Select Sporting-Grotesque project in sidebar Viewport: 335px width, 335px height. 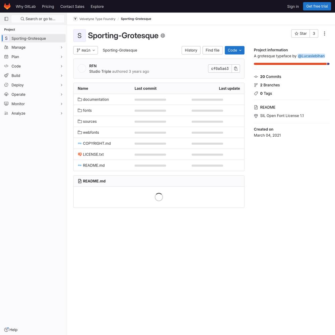(33, 38)
